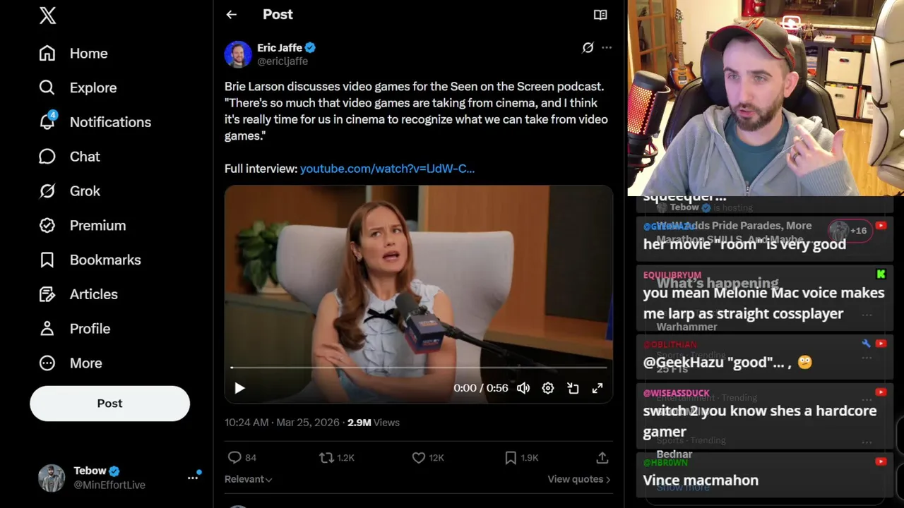Repost this post with the retweet icon

point(326,458)
